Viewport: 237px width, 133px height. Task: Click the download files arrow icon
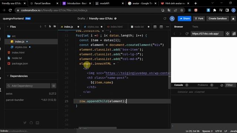40,27
